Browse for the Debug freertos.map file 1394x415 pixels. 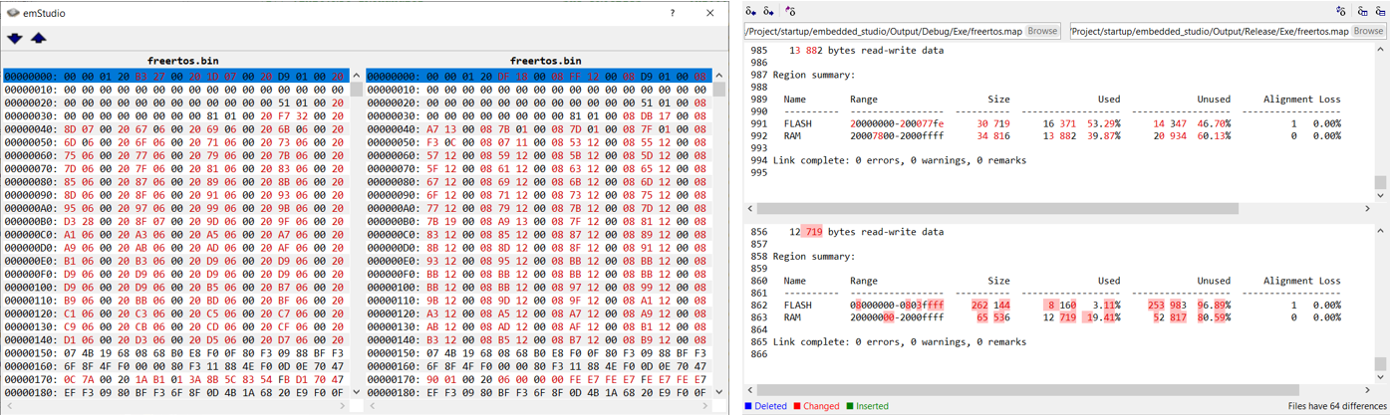pos(1042,31)
